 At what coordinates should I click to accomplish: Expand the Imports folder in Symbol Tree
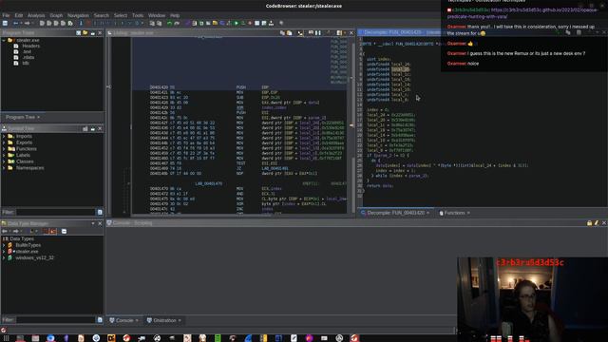4,136
